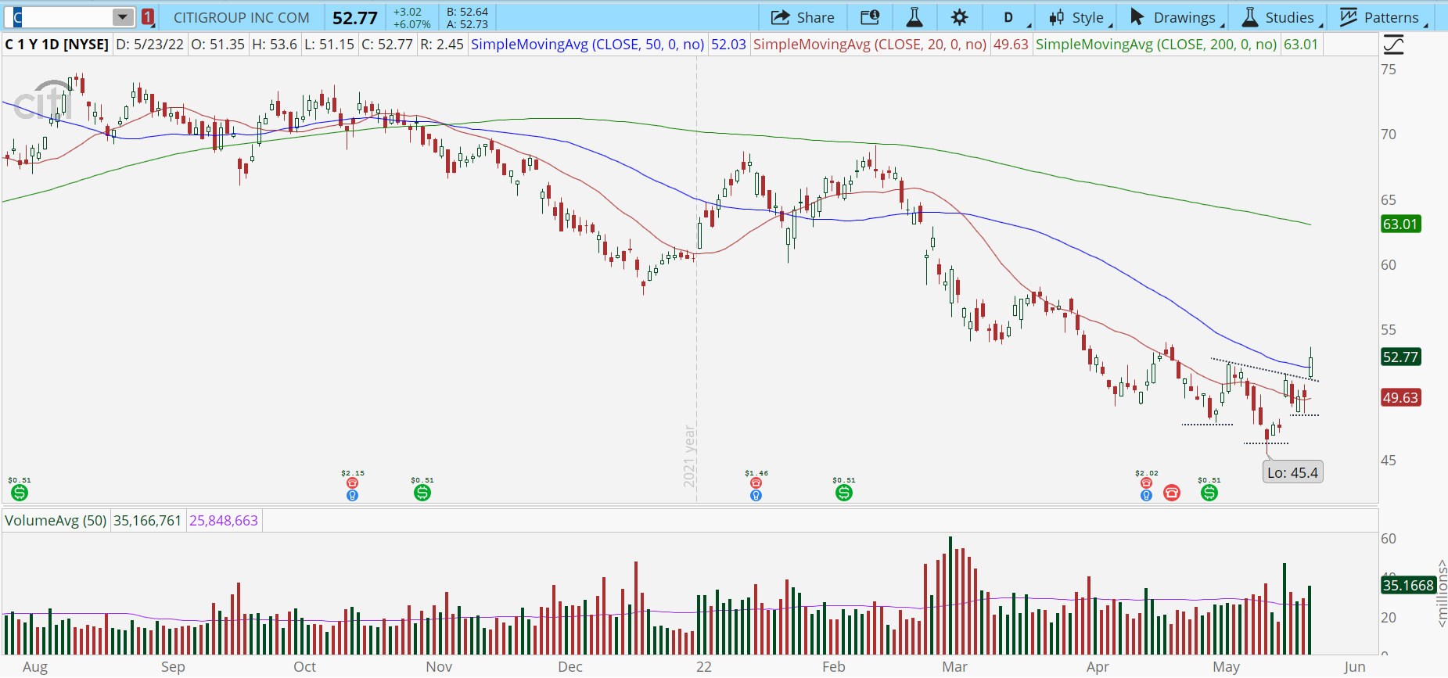Open the Drawings dropdown menu

pos(1176,17)
